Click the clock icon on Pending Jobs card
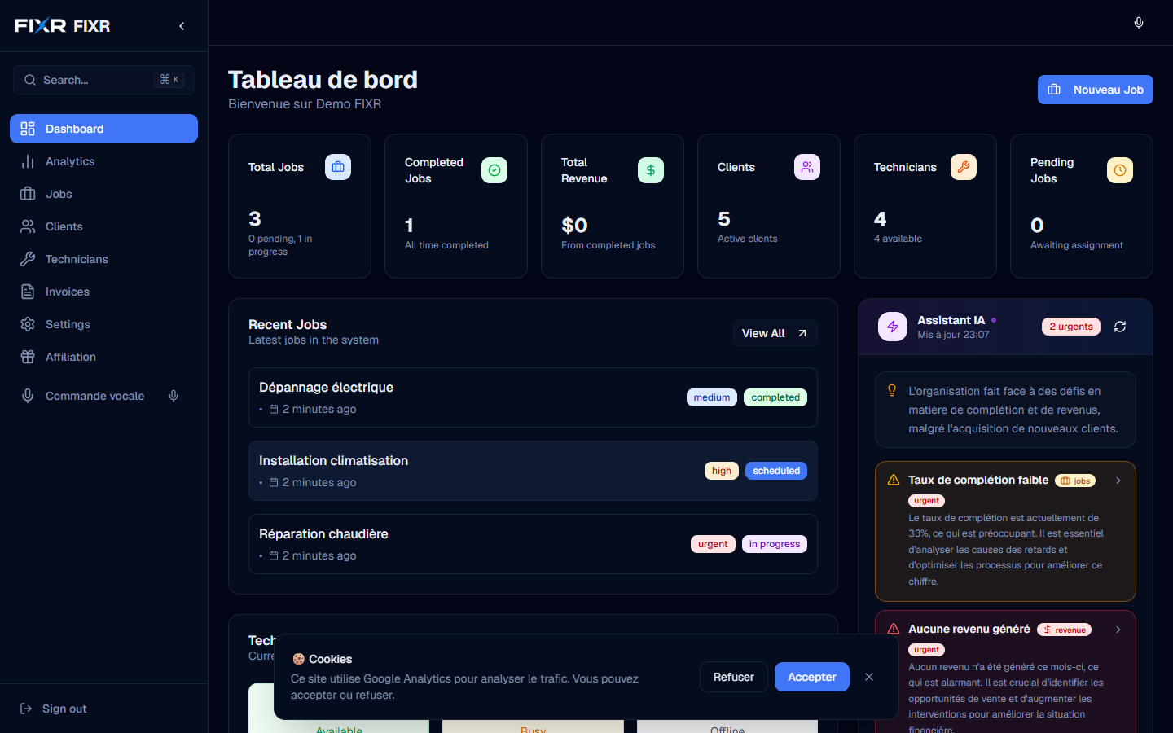The image size is (1173, 733). pyautogui.click(x=1120, y=170)
